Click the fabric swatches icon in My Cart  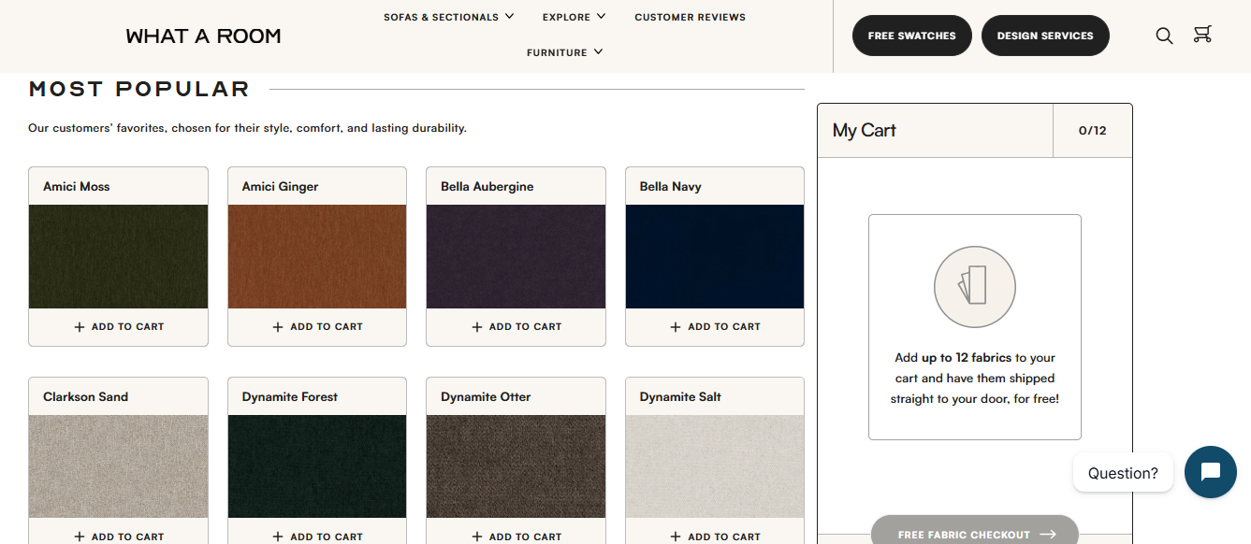coord(975,287)
